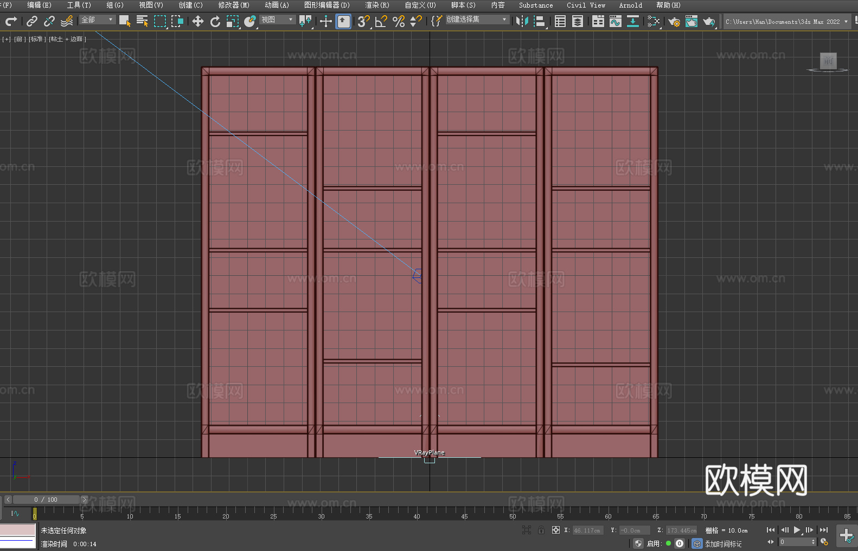Click the Align tool icon

[x=540, y=21]
